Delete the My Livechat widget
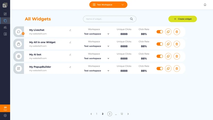 177,32
